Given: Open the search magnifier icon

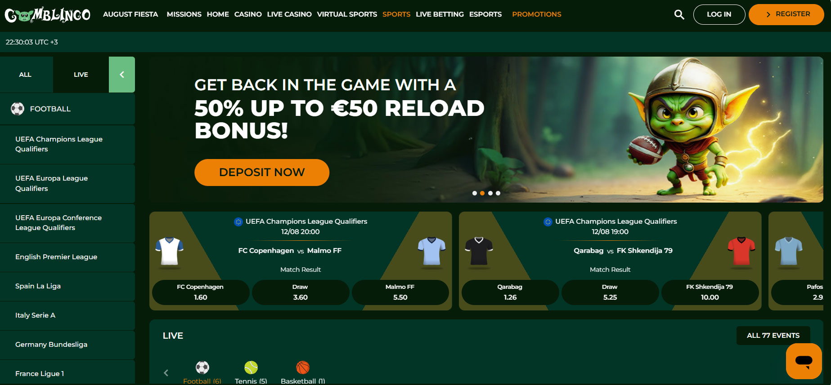Looking at the screenshot, I should pyautogui.click(x=679, y=14).
